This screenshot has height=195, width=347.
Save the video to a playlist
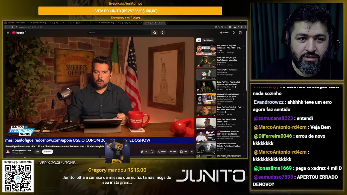(x=184, y=152)
